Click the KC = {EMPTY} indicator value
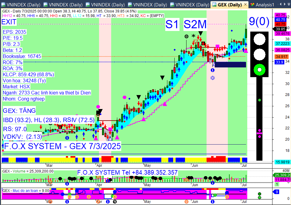Screen dimensions: 291x205 click(152, 16)
